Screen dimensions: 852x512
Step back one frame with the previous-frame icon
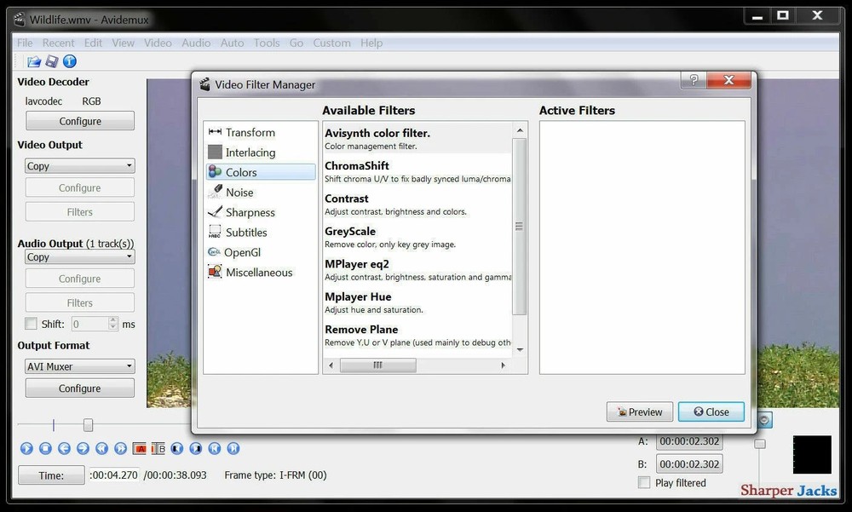pos(64,448)
